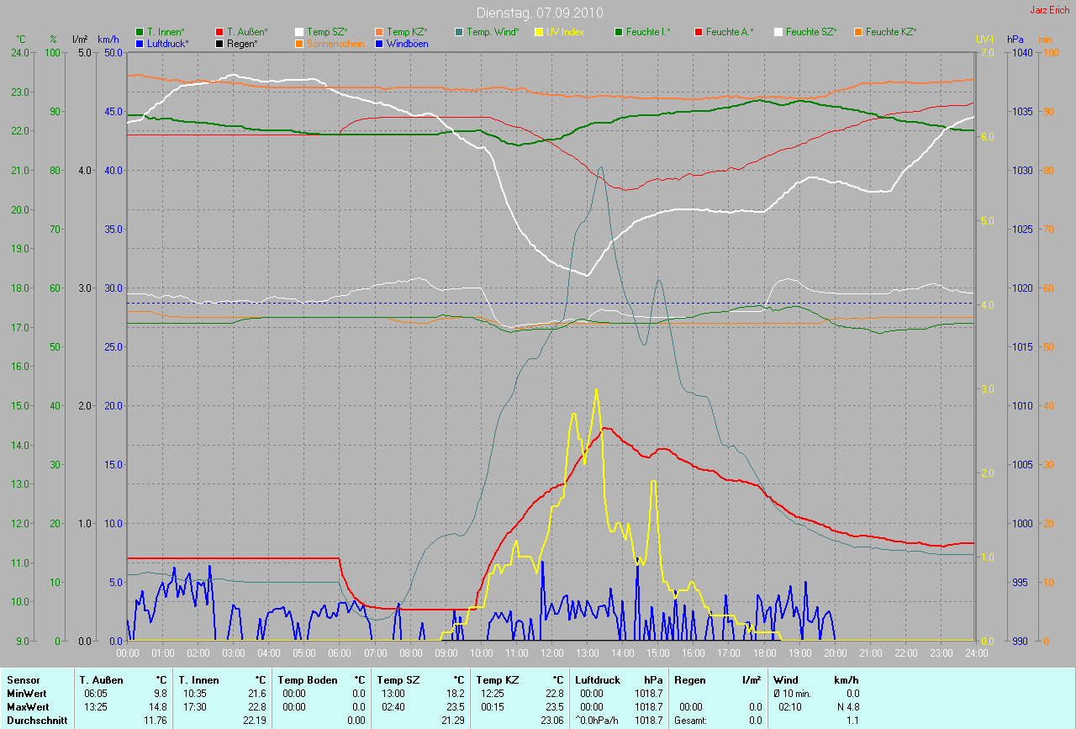
Task: Click the 'Ø 10 min.' wind label
Action: click(x=793, y=694)
